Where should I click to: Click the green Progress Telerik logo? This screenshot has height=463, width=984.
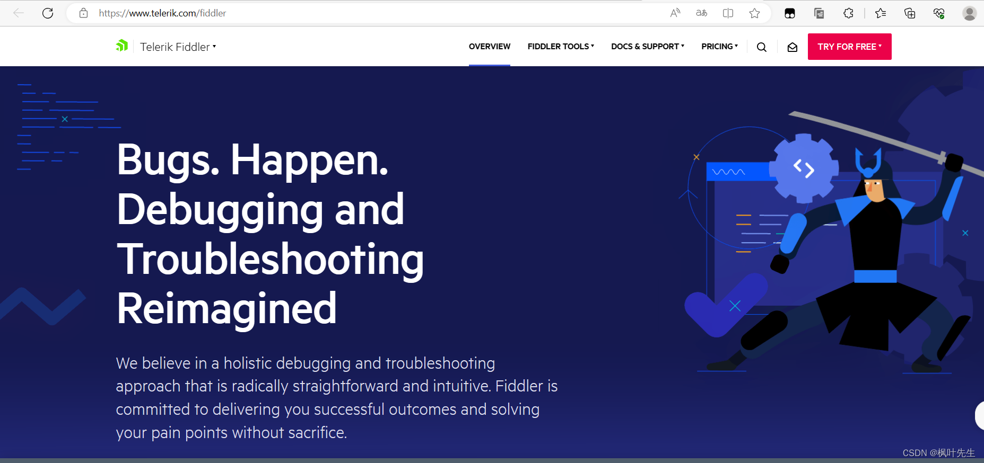122,46
